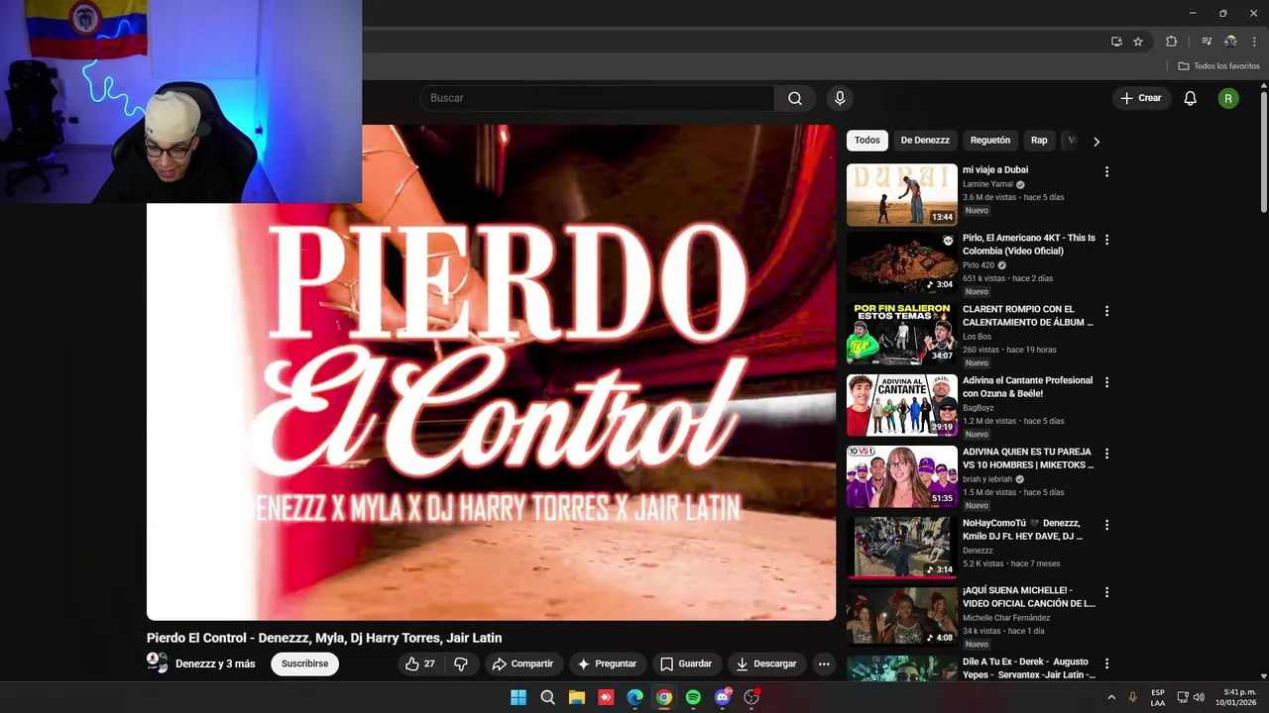The image size is (1269, 713).
Task: Open YouTube notifications bell
Action: pos(1191,98)
